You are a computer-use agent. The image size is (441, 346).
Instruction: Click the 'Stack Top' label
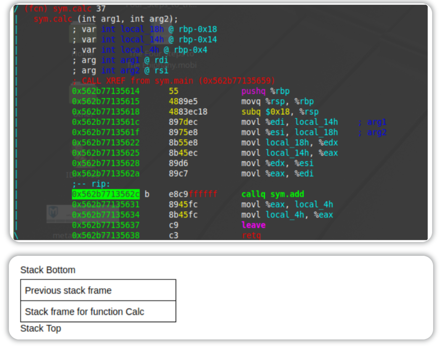pos(41,328)
